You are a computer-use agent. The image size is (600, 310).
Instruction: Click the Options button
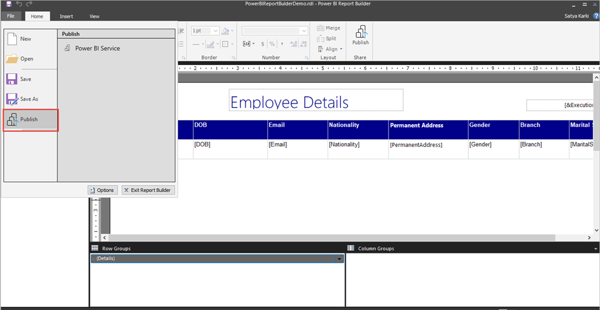[103, 190]
